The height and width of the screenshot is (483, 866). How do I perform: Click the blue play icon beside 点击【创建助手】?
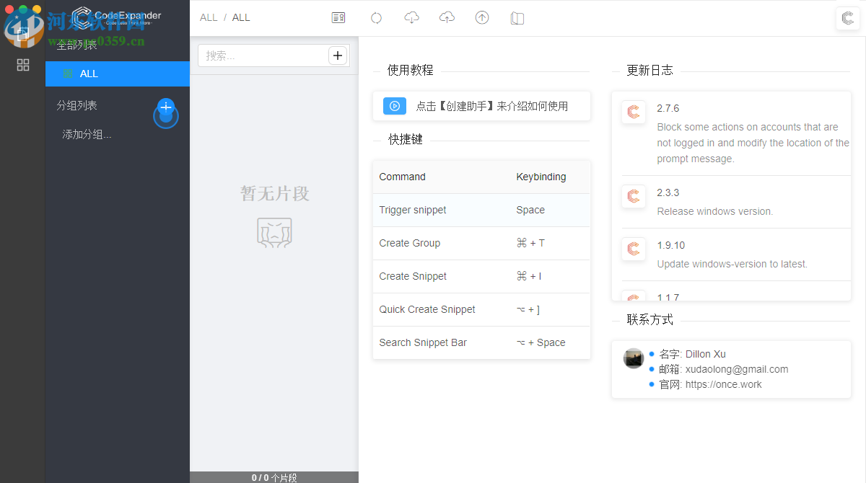click(x=394, y=105)
